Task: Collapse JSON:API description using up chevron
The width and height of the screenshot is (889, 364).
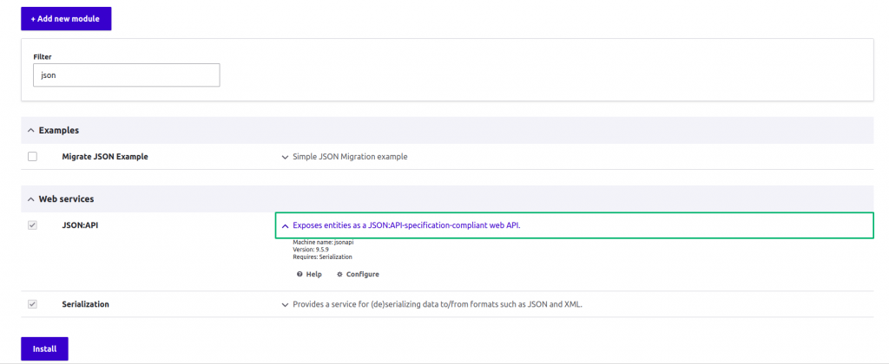Action: [285, 225]
